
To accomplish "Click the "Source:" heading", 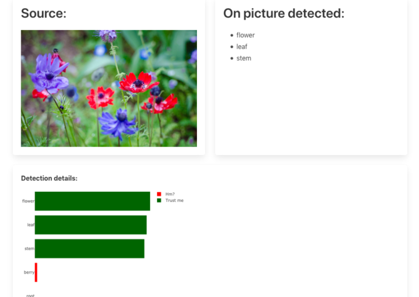I will (x=44, y=13).
